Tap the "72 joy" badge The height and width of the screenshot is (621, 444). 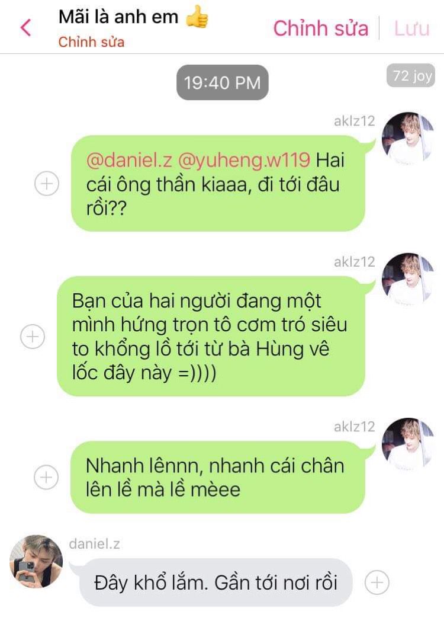(x=411, y=76)
